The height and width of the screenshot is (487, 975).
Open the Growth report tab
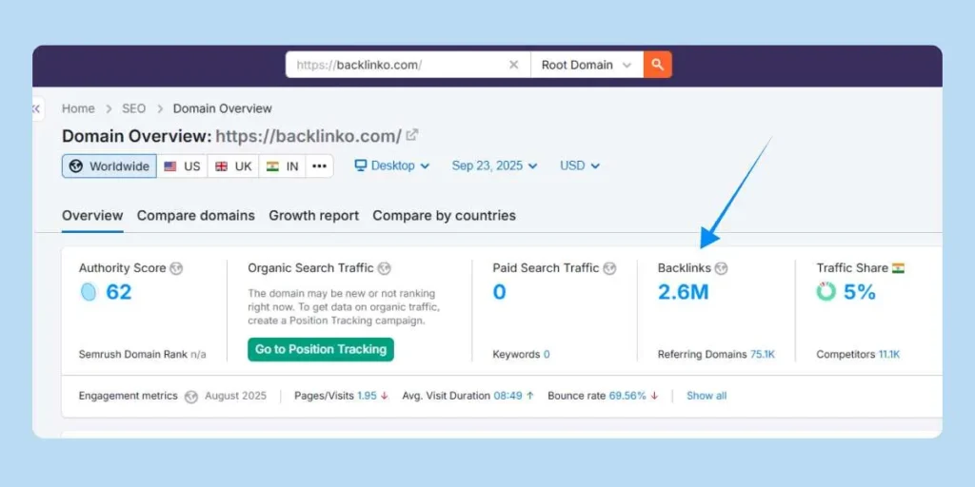pos(313,216)
